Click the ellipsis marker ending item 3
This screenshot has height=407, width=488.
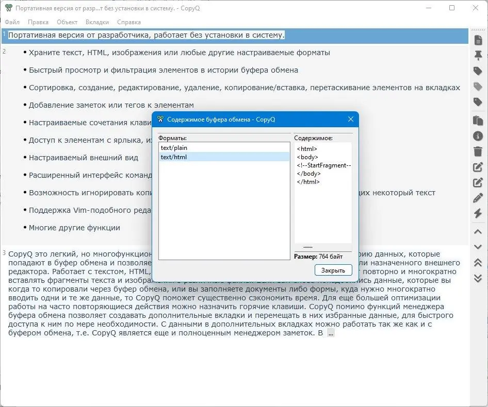(331, 333)
